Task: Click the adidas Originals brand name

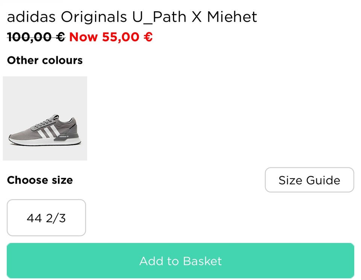Action: (x=67, y=17)
